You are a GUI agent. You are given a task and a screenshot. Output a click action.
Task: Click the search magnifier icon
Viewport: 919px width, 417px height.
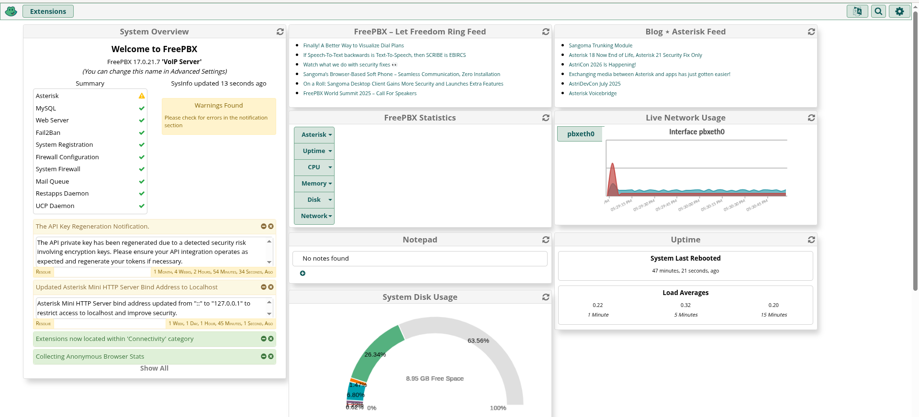coord(878,11)
